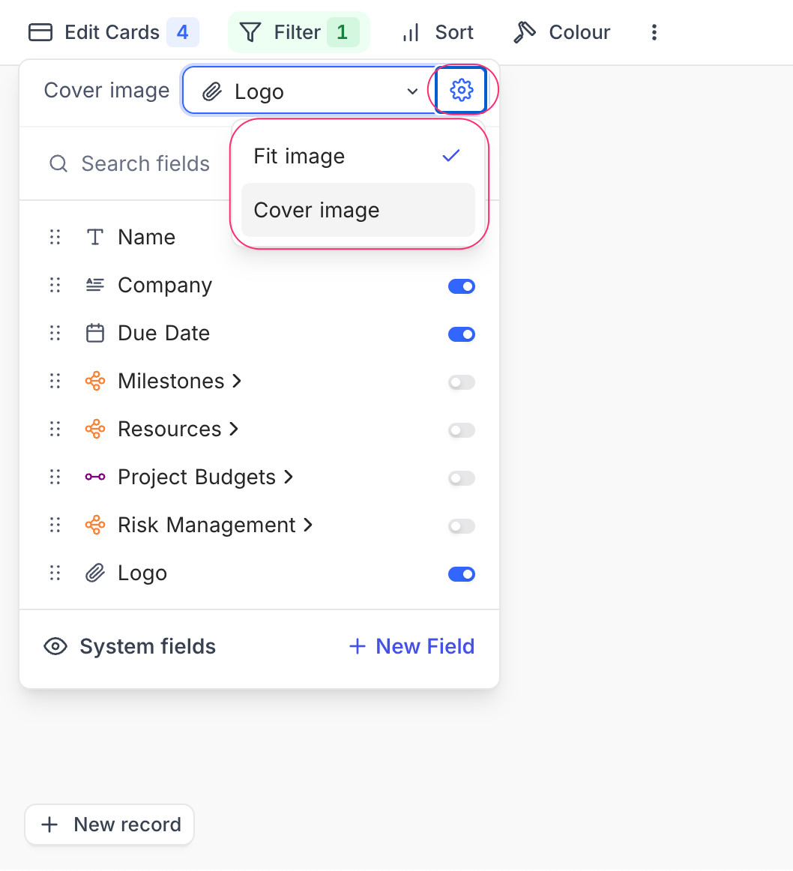This screenshot has height=871, width=793.
Task: Click the Colour paintbrush icon
Action: pos(524,31)
